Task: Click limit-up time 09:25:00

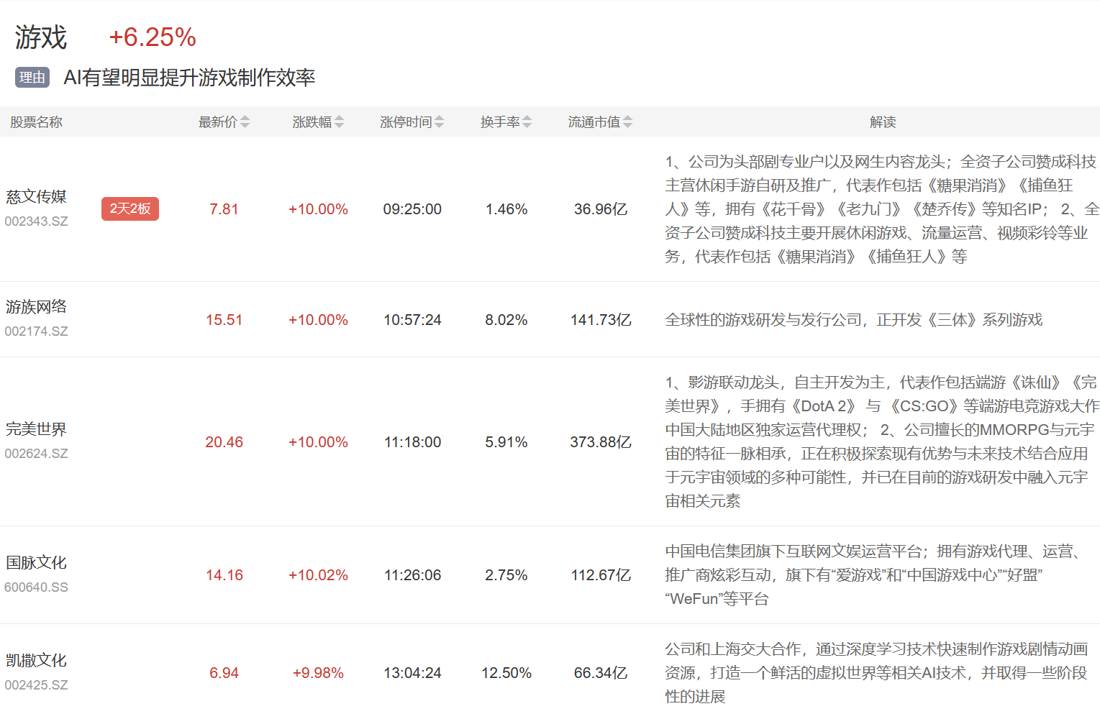Action: 412,209
